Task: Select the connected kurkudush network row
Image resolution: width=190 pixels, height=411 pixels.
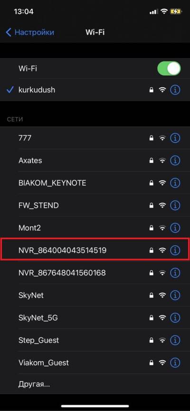Action: tap(95, 90)
